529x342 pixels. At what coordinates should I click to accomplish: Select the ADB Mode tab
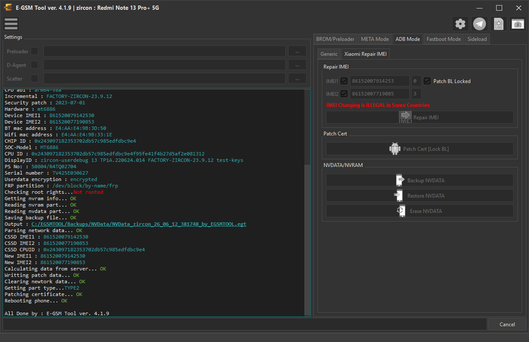point(408,39)
